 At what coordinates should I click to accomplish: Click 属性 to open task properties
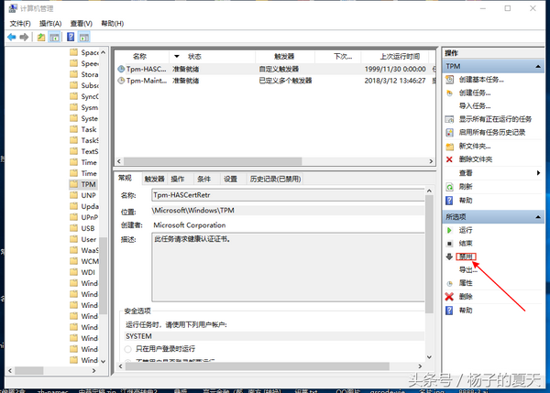click(466, 283)
